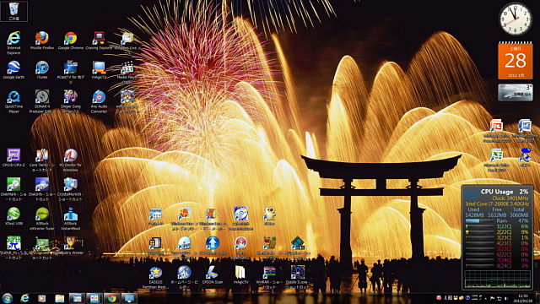Click the taskbar clock showing the date
Image resolution: width=540 pixels, height=304 pixels.
point(523,298)
